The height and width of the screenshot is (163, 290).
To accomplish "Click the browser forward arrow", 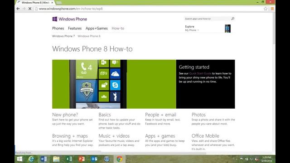I will [x=24, y=9].
